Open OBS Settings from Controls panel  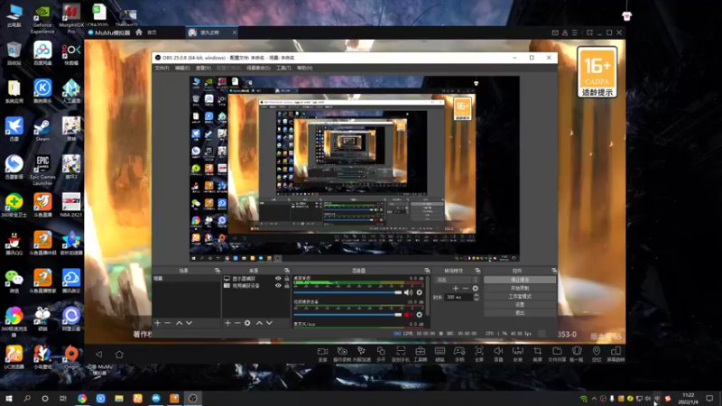[520, 304]
